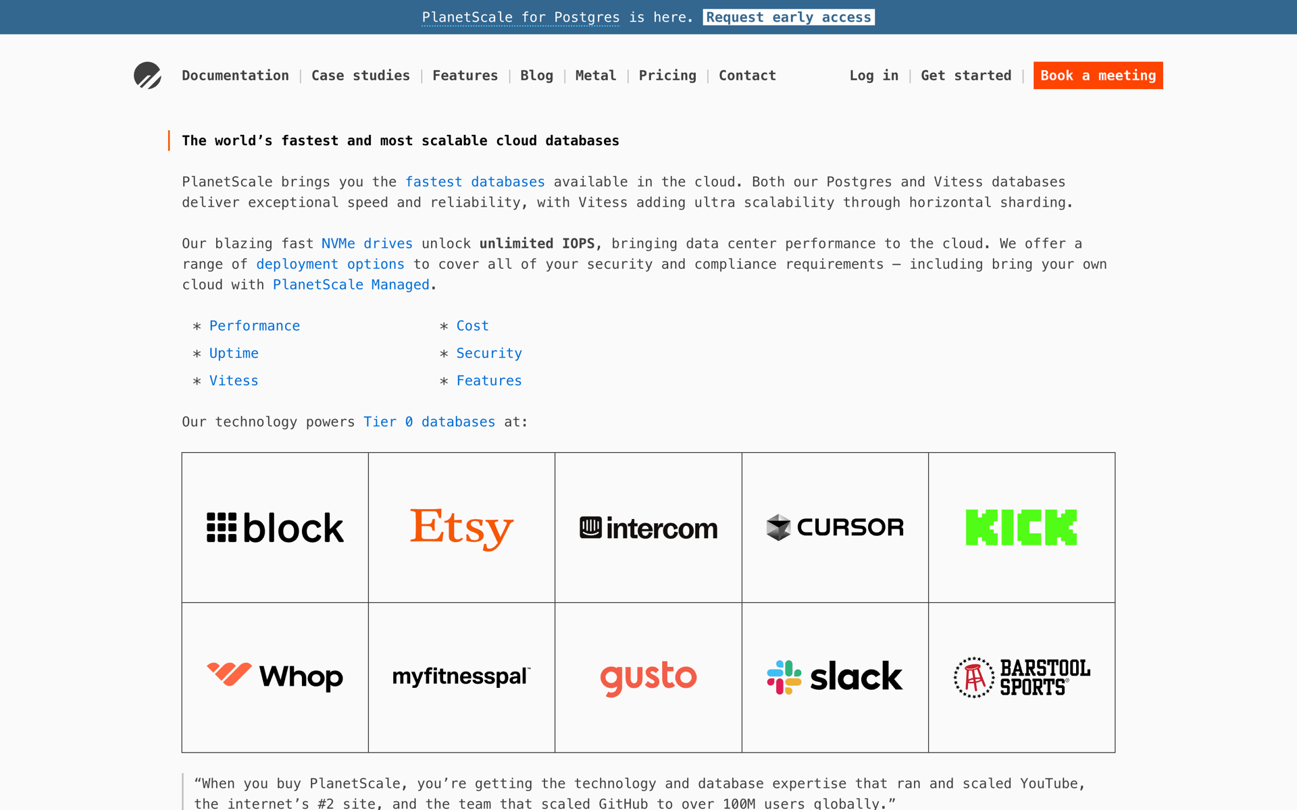Viewport: 1297px width, 810px height.
Task: Click the green Kick logo
Action: pos(1021,527)
